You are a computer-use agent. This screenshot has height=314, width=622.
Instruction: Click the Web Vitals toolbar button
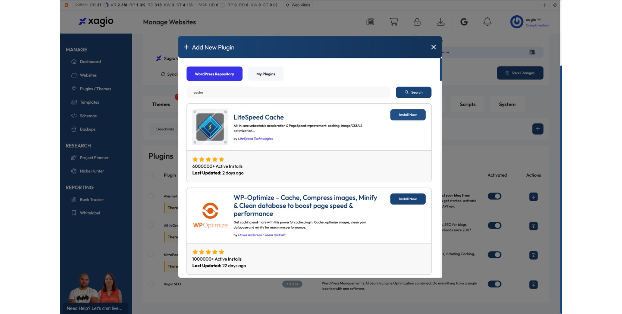click(x=298, y=5)
